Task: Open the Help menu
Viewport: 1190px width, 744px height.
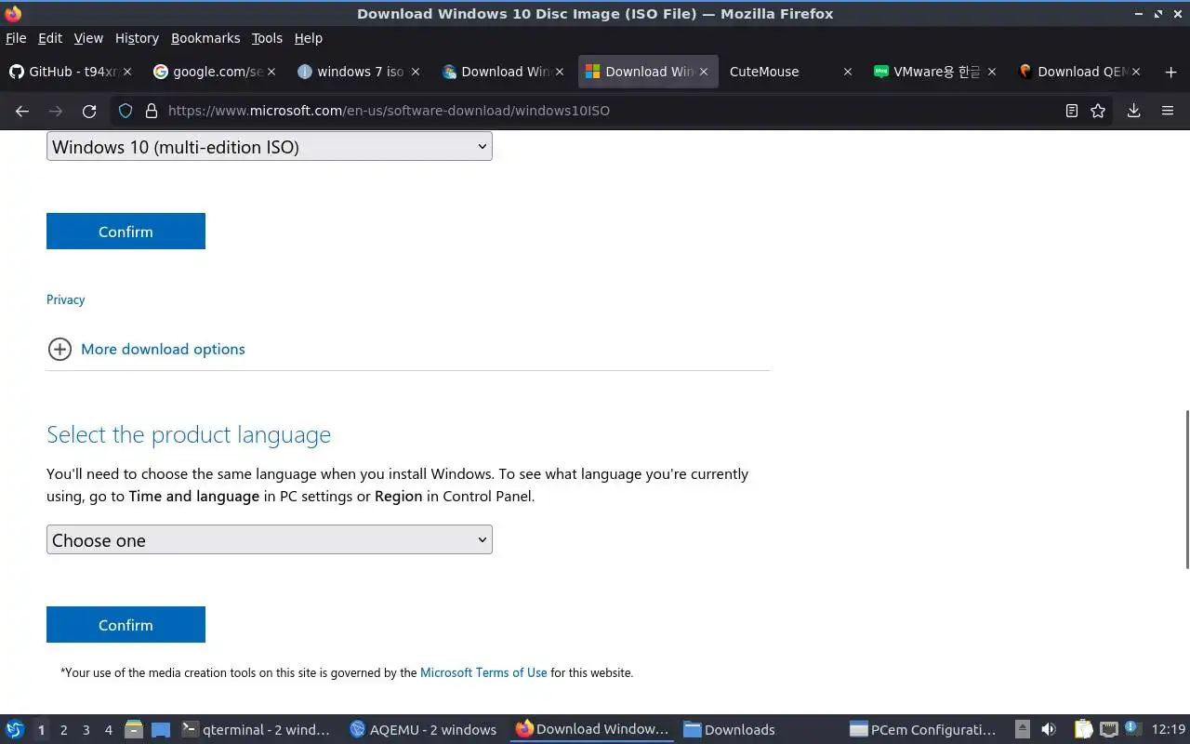Action: pos(308,38)
